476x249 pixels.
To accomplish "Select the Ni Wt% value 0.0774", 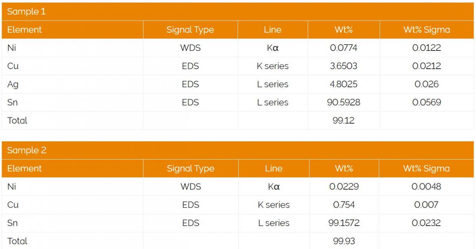I will click(344, 48).
